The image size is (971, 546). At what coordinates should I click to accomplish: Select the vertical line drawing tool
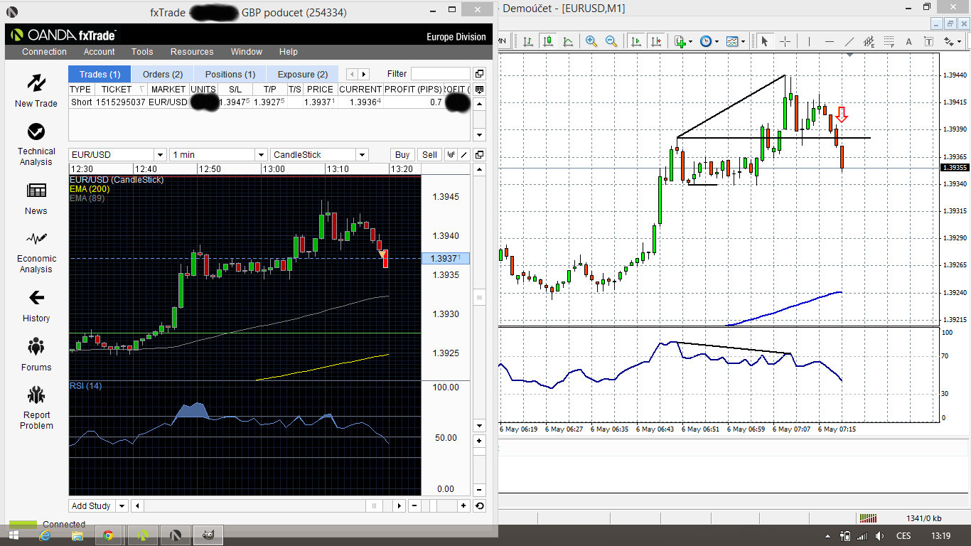coord(809,41)
